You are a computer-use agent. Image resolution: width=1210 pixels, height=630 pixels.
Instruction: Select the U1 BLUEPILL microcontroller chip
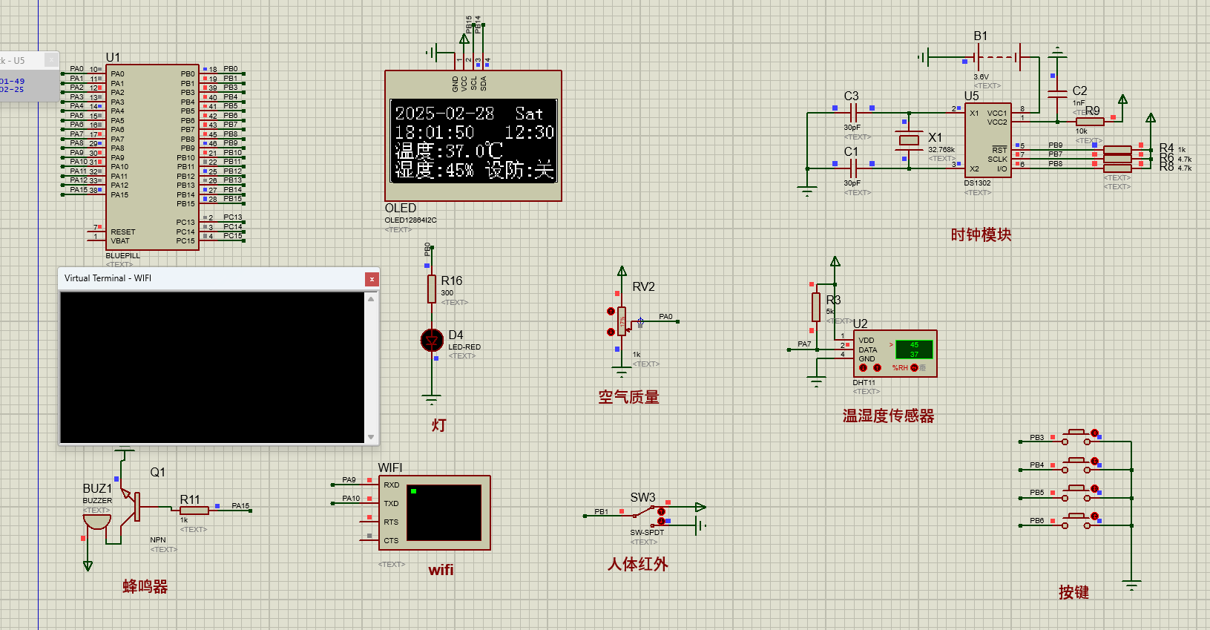click(x=152, y=157)
